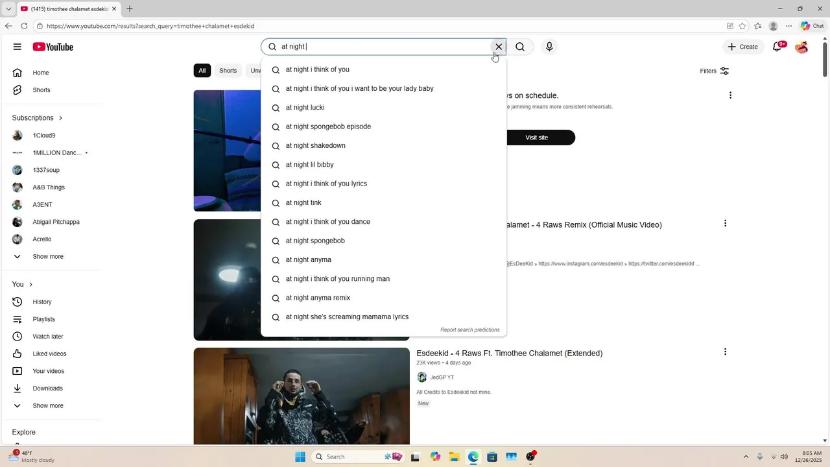Viewport: 830px width, 467px height.
Task: Choose suggestion 'at night spongebob episode'
Action: pyautogui.click(x=383, y=126)
